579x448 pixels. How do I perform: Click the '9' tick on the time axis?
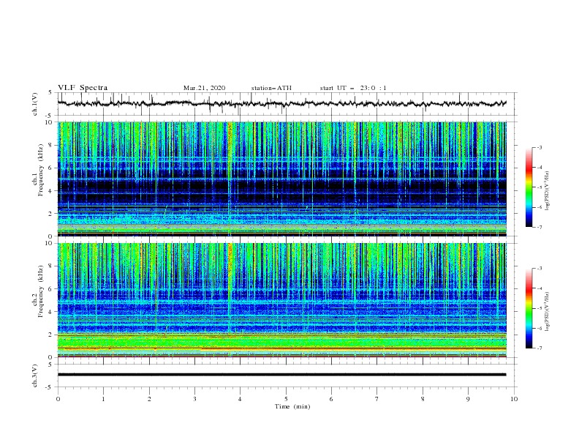(x=468, y=399)
